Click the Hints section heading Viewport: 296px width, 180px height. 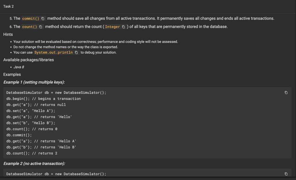pos(8,34)
